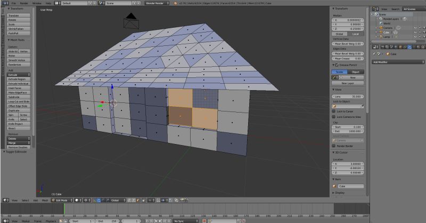Open the Delete dropdown under Remove
The image size is (426, 223).
tap(19, 138)
